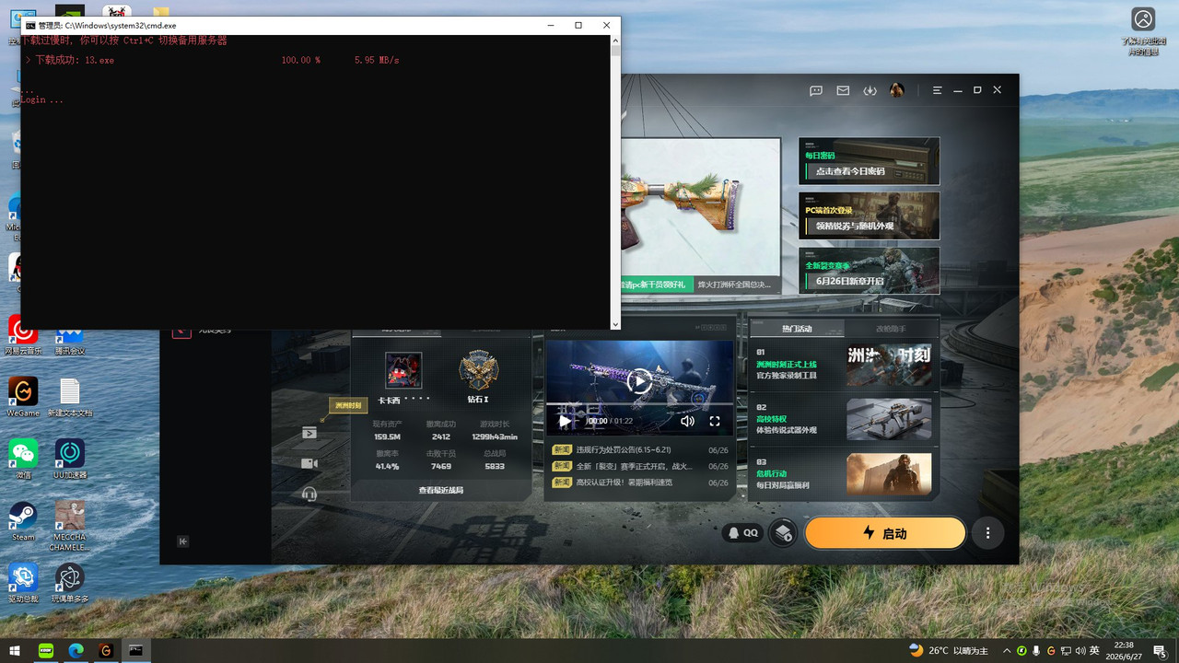The image size is (1179, 663).
Task: Toggle fullscreen on the video player
Action: pos(715,421)
